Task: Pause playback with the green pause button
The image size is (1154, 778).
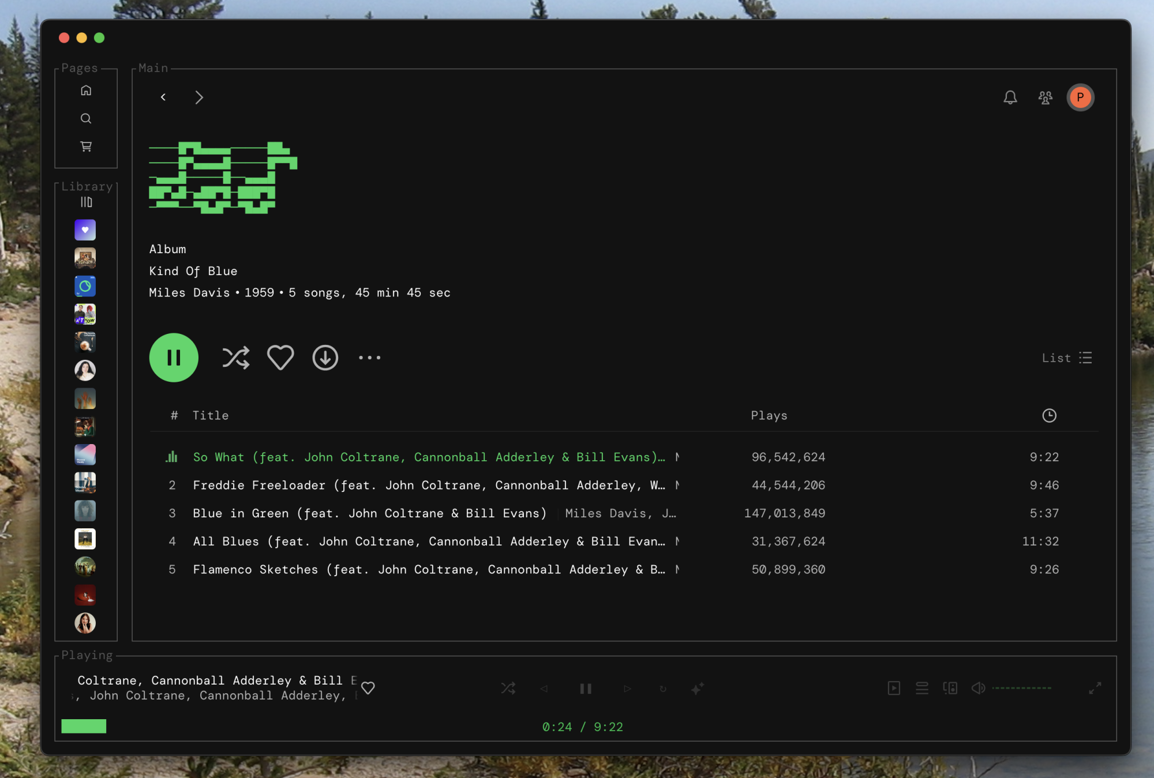Action: tap(174, 358)
